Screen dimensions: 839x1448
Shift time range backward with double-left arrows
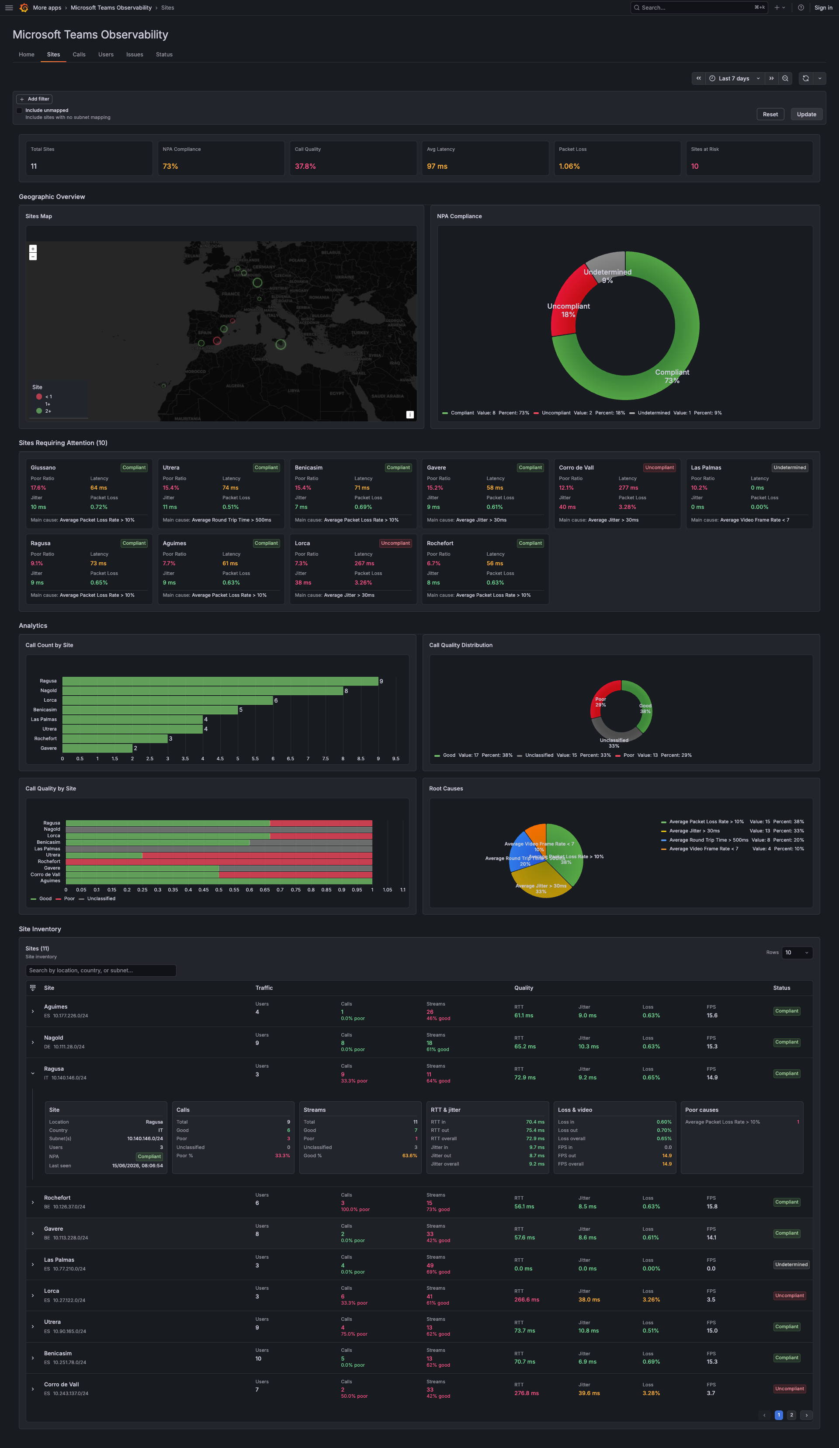pyautogui.click(x=698, y=78)
